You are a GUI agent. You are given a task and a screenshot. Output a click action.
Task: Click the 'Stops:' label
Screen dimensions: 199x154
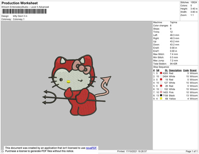coord(156,29)
